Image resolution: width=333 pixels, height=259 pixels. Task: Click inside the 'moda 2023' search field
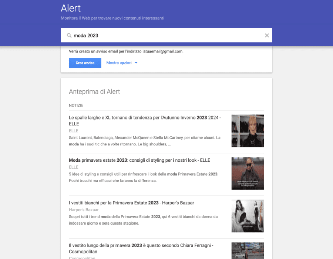click(166, 35)
